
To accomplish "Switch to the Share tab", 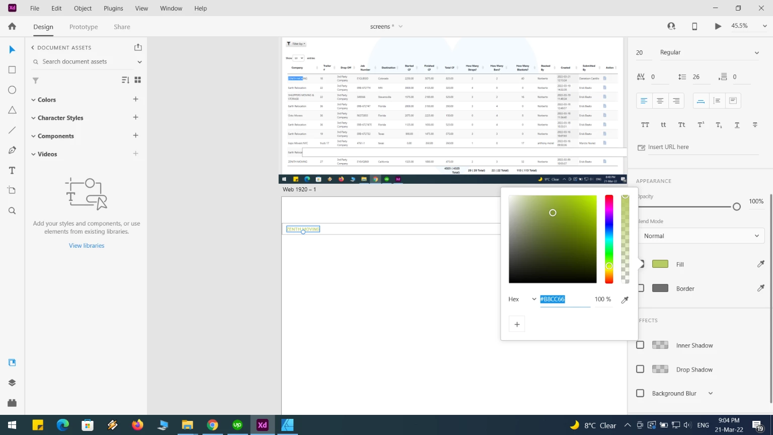I will pyautogui.click(x=122, y=27).
